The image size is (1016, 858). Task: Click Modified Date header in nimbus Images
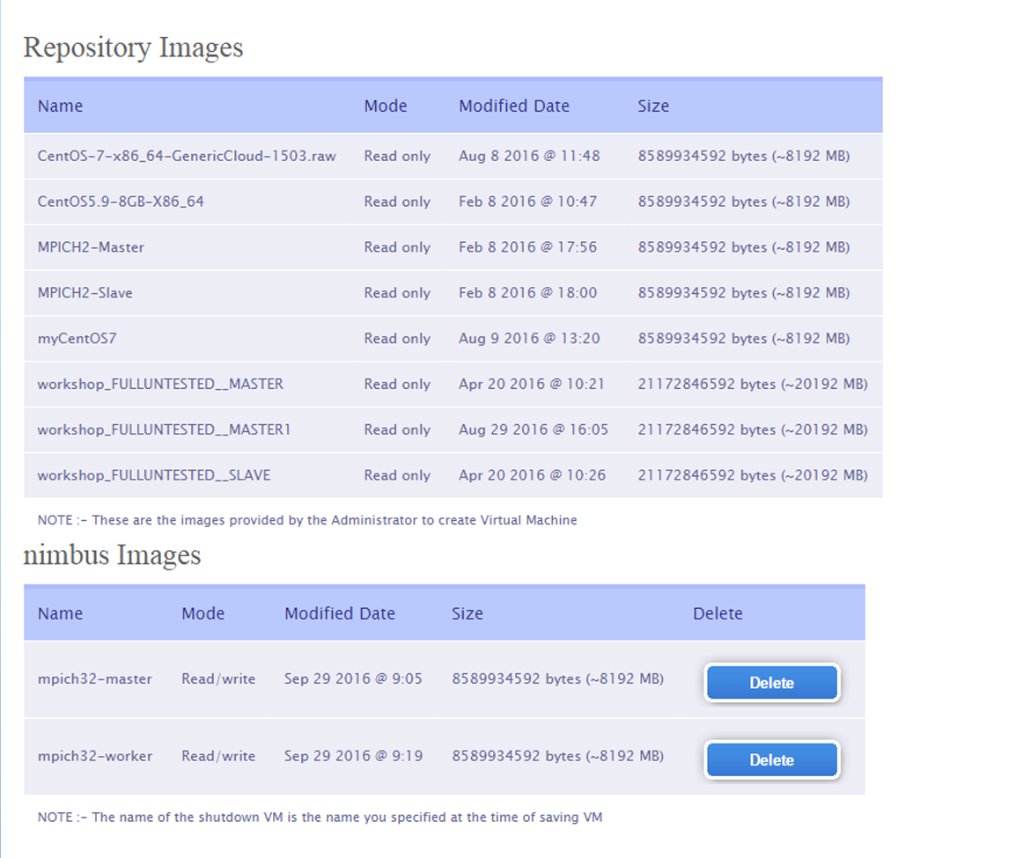(x=339, y=614)
